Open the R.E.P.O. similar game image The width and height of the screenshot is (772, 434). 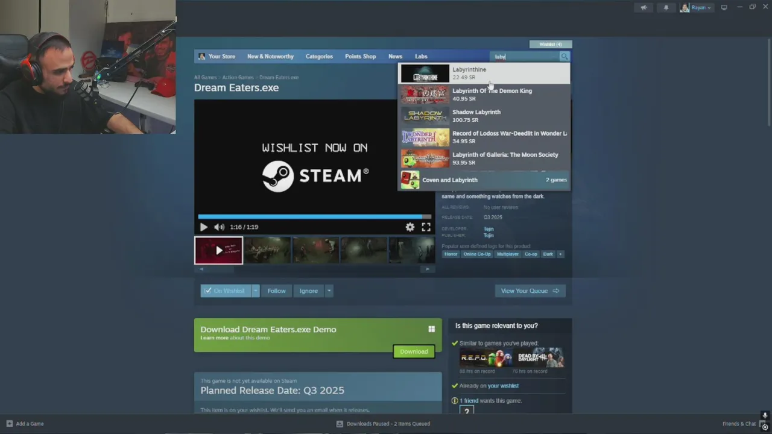486,357
